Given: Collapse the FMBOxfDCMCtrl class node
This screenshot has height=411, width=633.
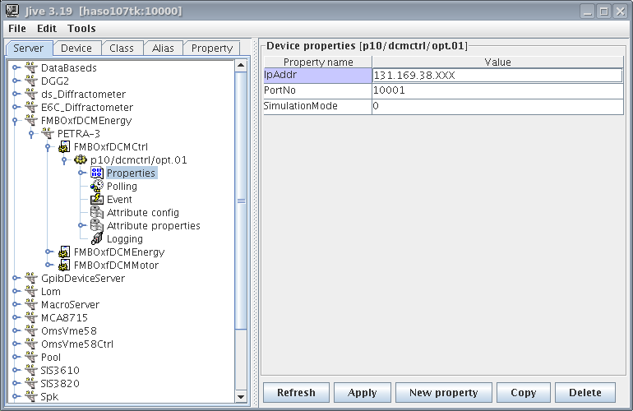Looking at the screenshot, I should coord(48,147).
